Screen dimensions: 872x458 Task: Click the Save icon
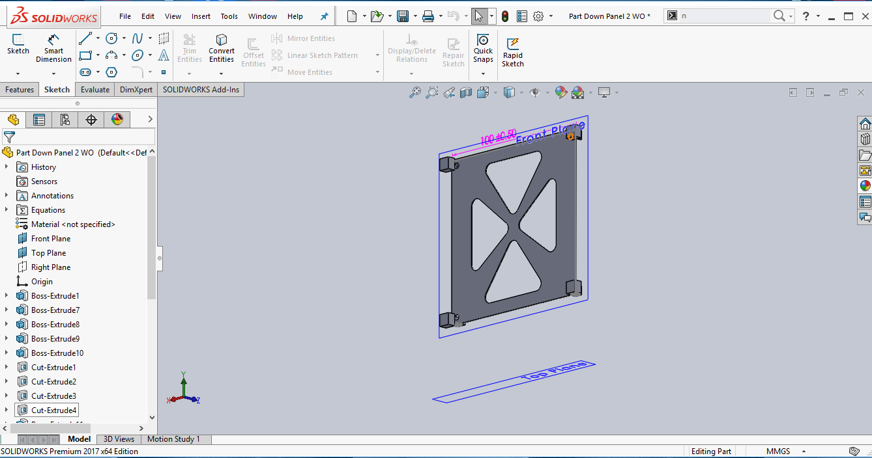[403, 16]
